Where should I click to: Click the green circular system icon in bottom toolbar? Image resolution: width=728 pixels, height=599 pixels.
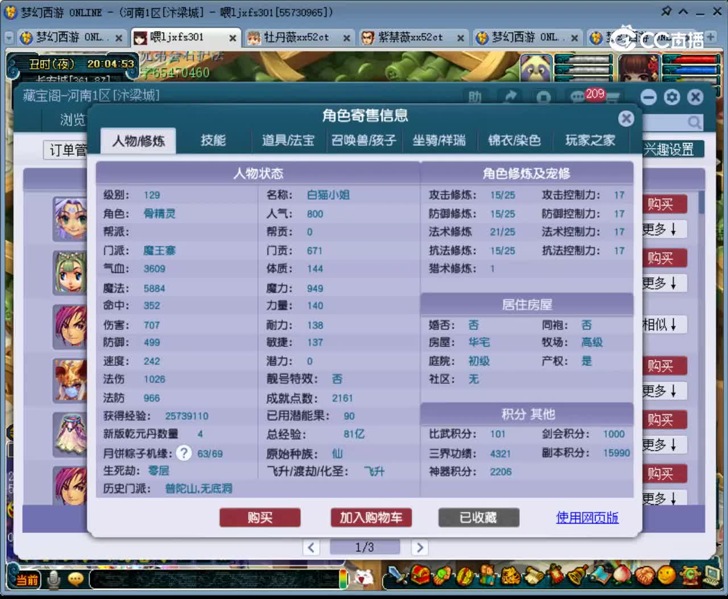[x=690, y=575]
